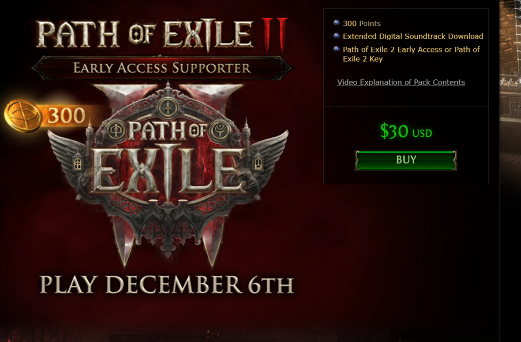Viewport: 521px width, 342px height.
Task: Click the circular crescent symbol right of OF
Action: pyautogui.click(x=220, y=131)
